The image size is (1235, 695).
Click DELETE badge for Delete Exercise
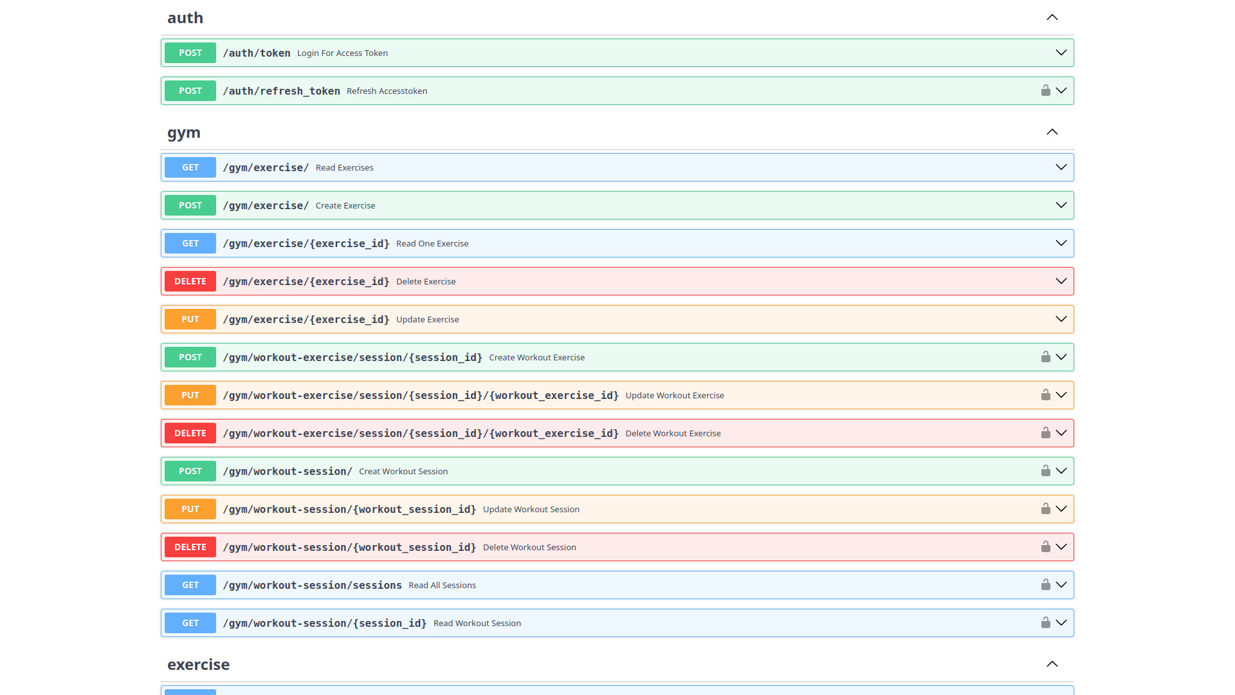[190, 281]
